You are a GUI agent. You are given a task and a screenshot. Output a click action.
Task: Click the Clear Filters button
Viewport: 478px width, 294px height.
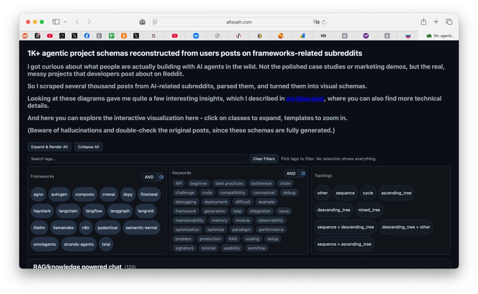(x=264, y=159)
